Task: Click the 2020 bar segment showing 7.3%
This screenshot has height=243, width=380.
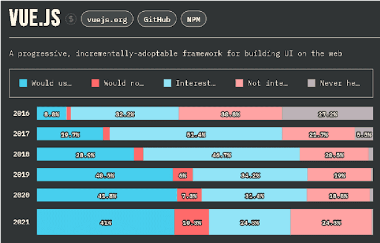Action: (x=189, y=195)
